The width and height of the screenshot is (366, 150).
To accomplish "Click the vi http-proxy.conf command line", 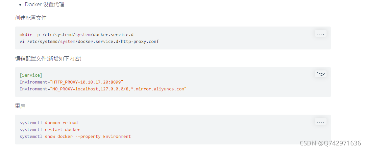I will [x=89, y=42].
